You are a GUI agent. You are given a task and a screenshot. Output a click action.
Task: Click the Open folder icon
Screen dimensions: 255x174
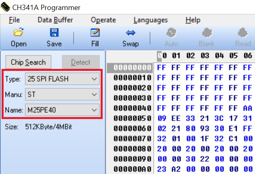pos(18,33)
